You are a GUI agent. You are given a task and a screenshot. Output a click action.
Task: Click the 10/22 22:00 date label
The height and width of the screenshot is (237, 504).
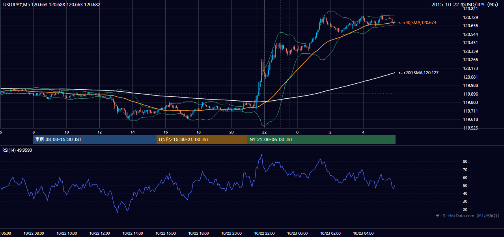tap(264, 233)
